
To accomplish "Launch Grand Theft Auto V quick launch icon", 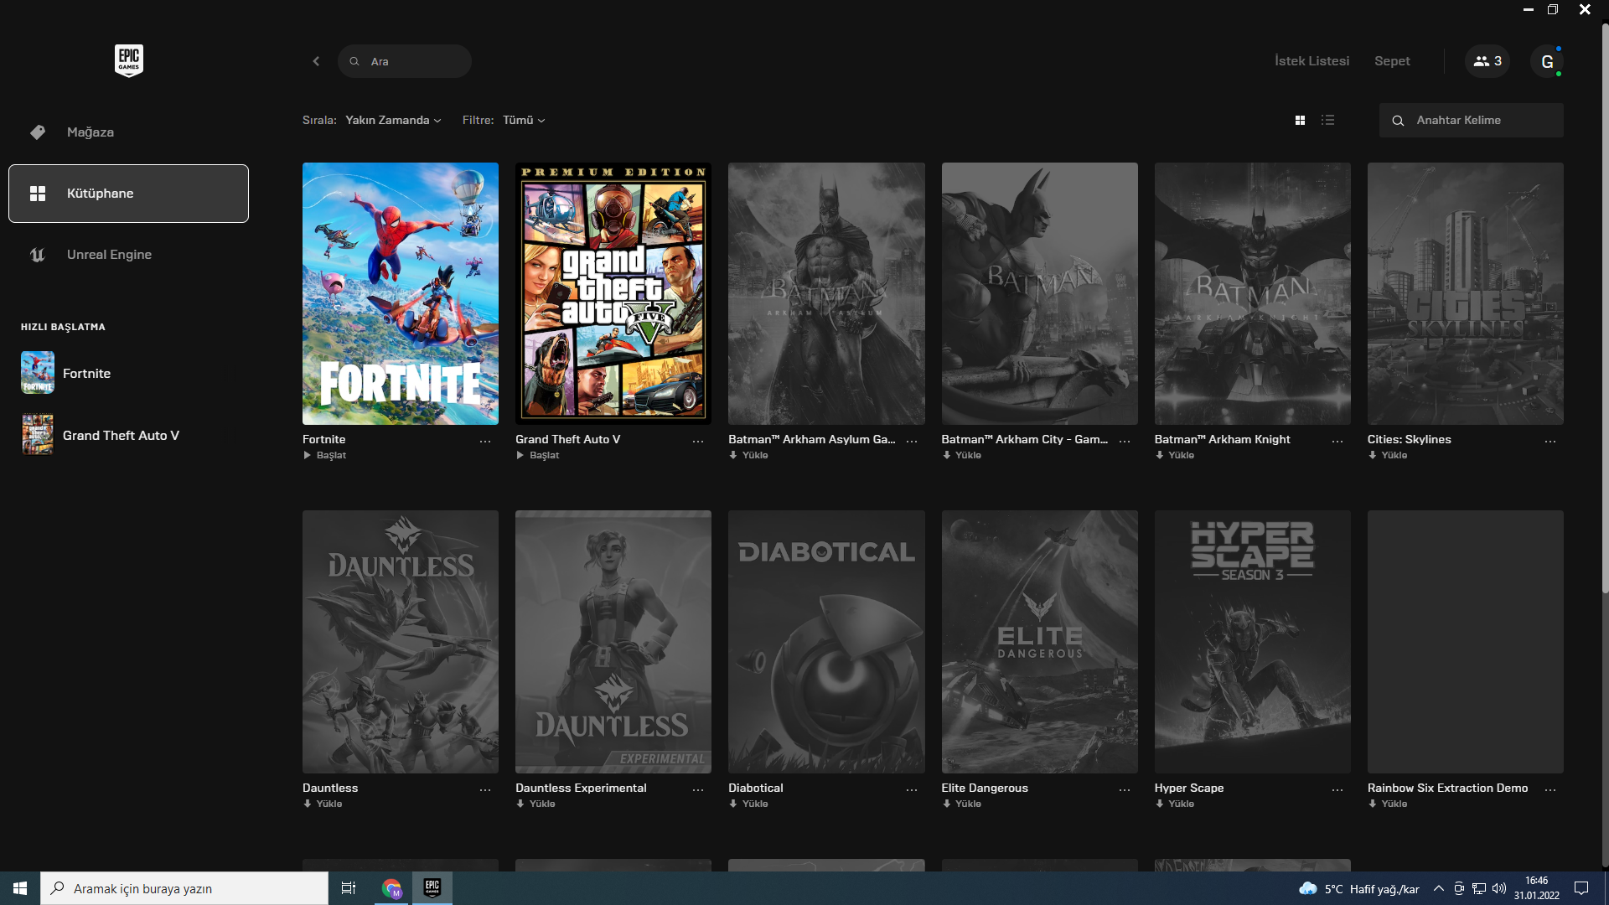I will (x=38, y=435).
